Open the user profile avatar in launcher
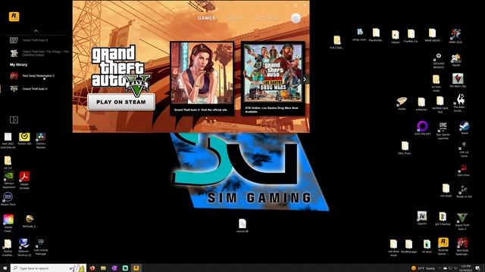The width and height of the screenshot is (485, 272). tap(296, 18)
